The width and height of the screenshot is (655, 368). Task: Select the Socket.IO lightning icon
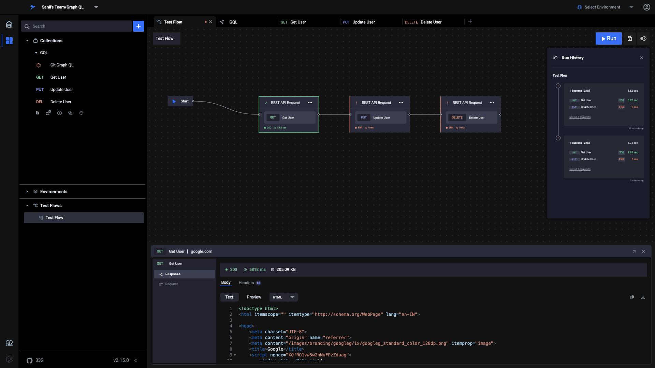(60, 113)
